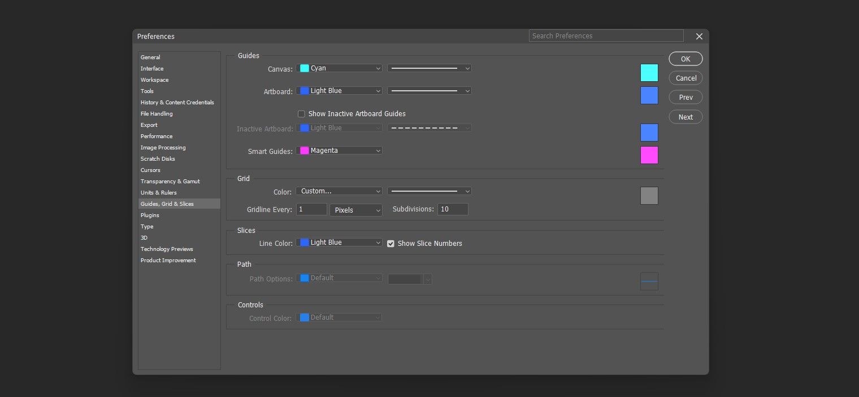Toggle Show Slice Numbers checkbox
Viewport: 859px width, 397px height.
pyautogui.click(x=391, y=244)
